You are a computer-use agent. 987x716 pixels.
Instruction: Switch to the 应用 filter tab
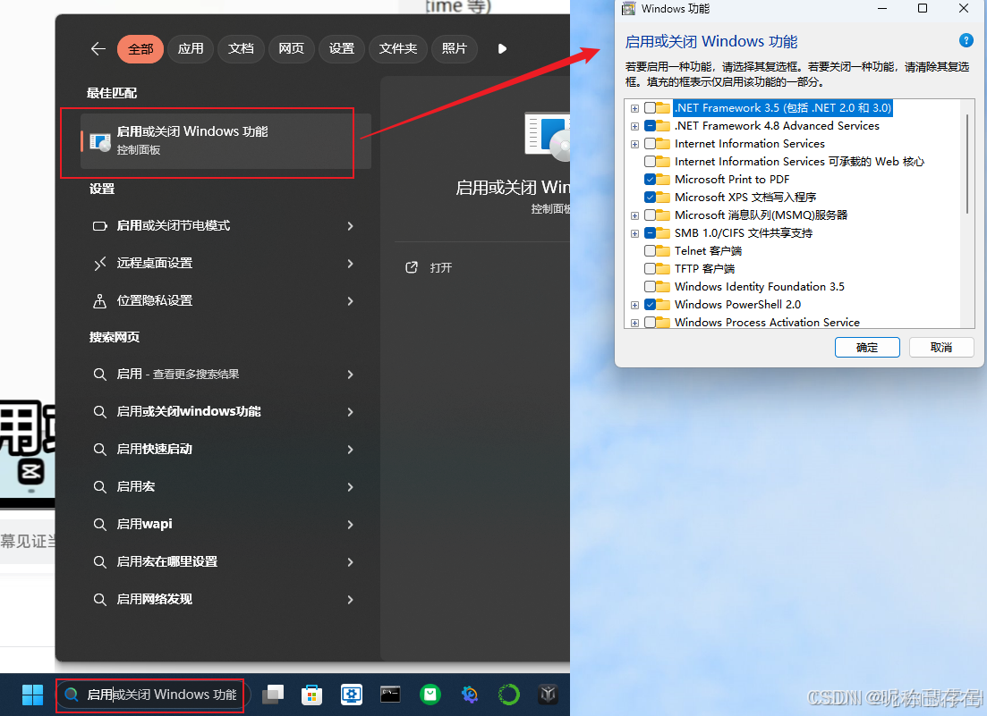click(190, 48)
